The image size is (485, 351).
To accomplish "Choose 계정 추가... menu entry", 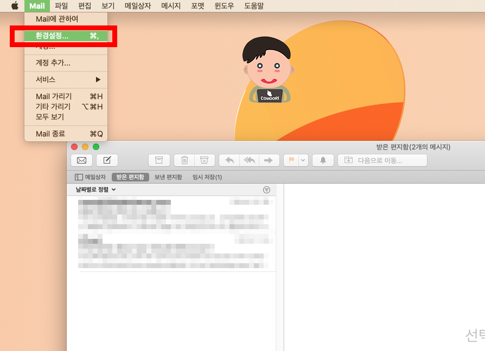I will tap(66, 63).
